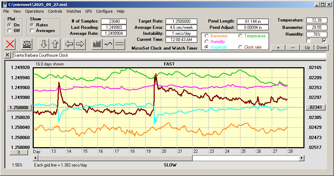Click the red X clear button

[x=10, y=44]
